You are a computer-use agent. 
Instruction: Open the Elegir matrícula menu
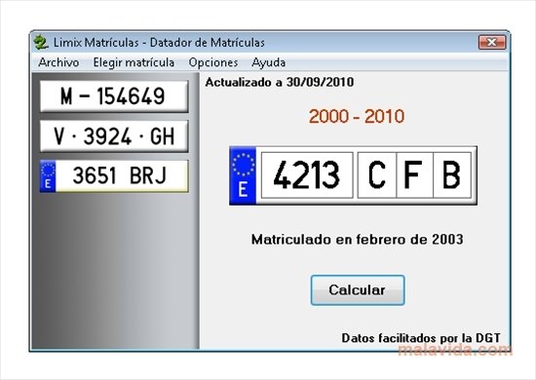tap(134, 62)
